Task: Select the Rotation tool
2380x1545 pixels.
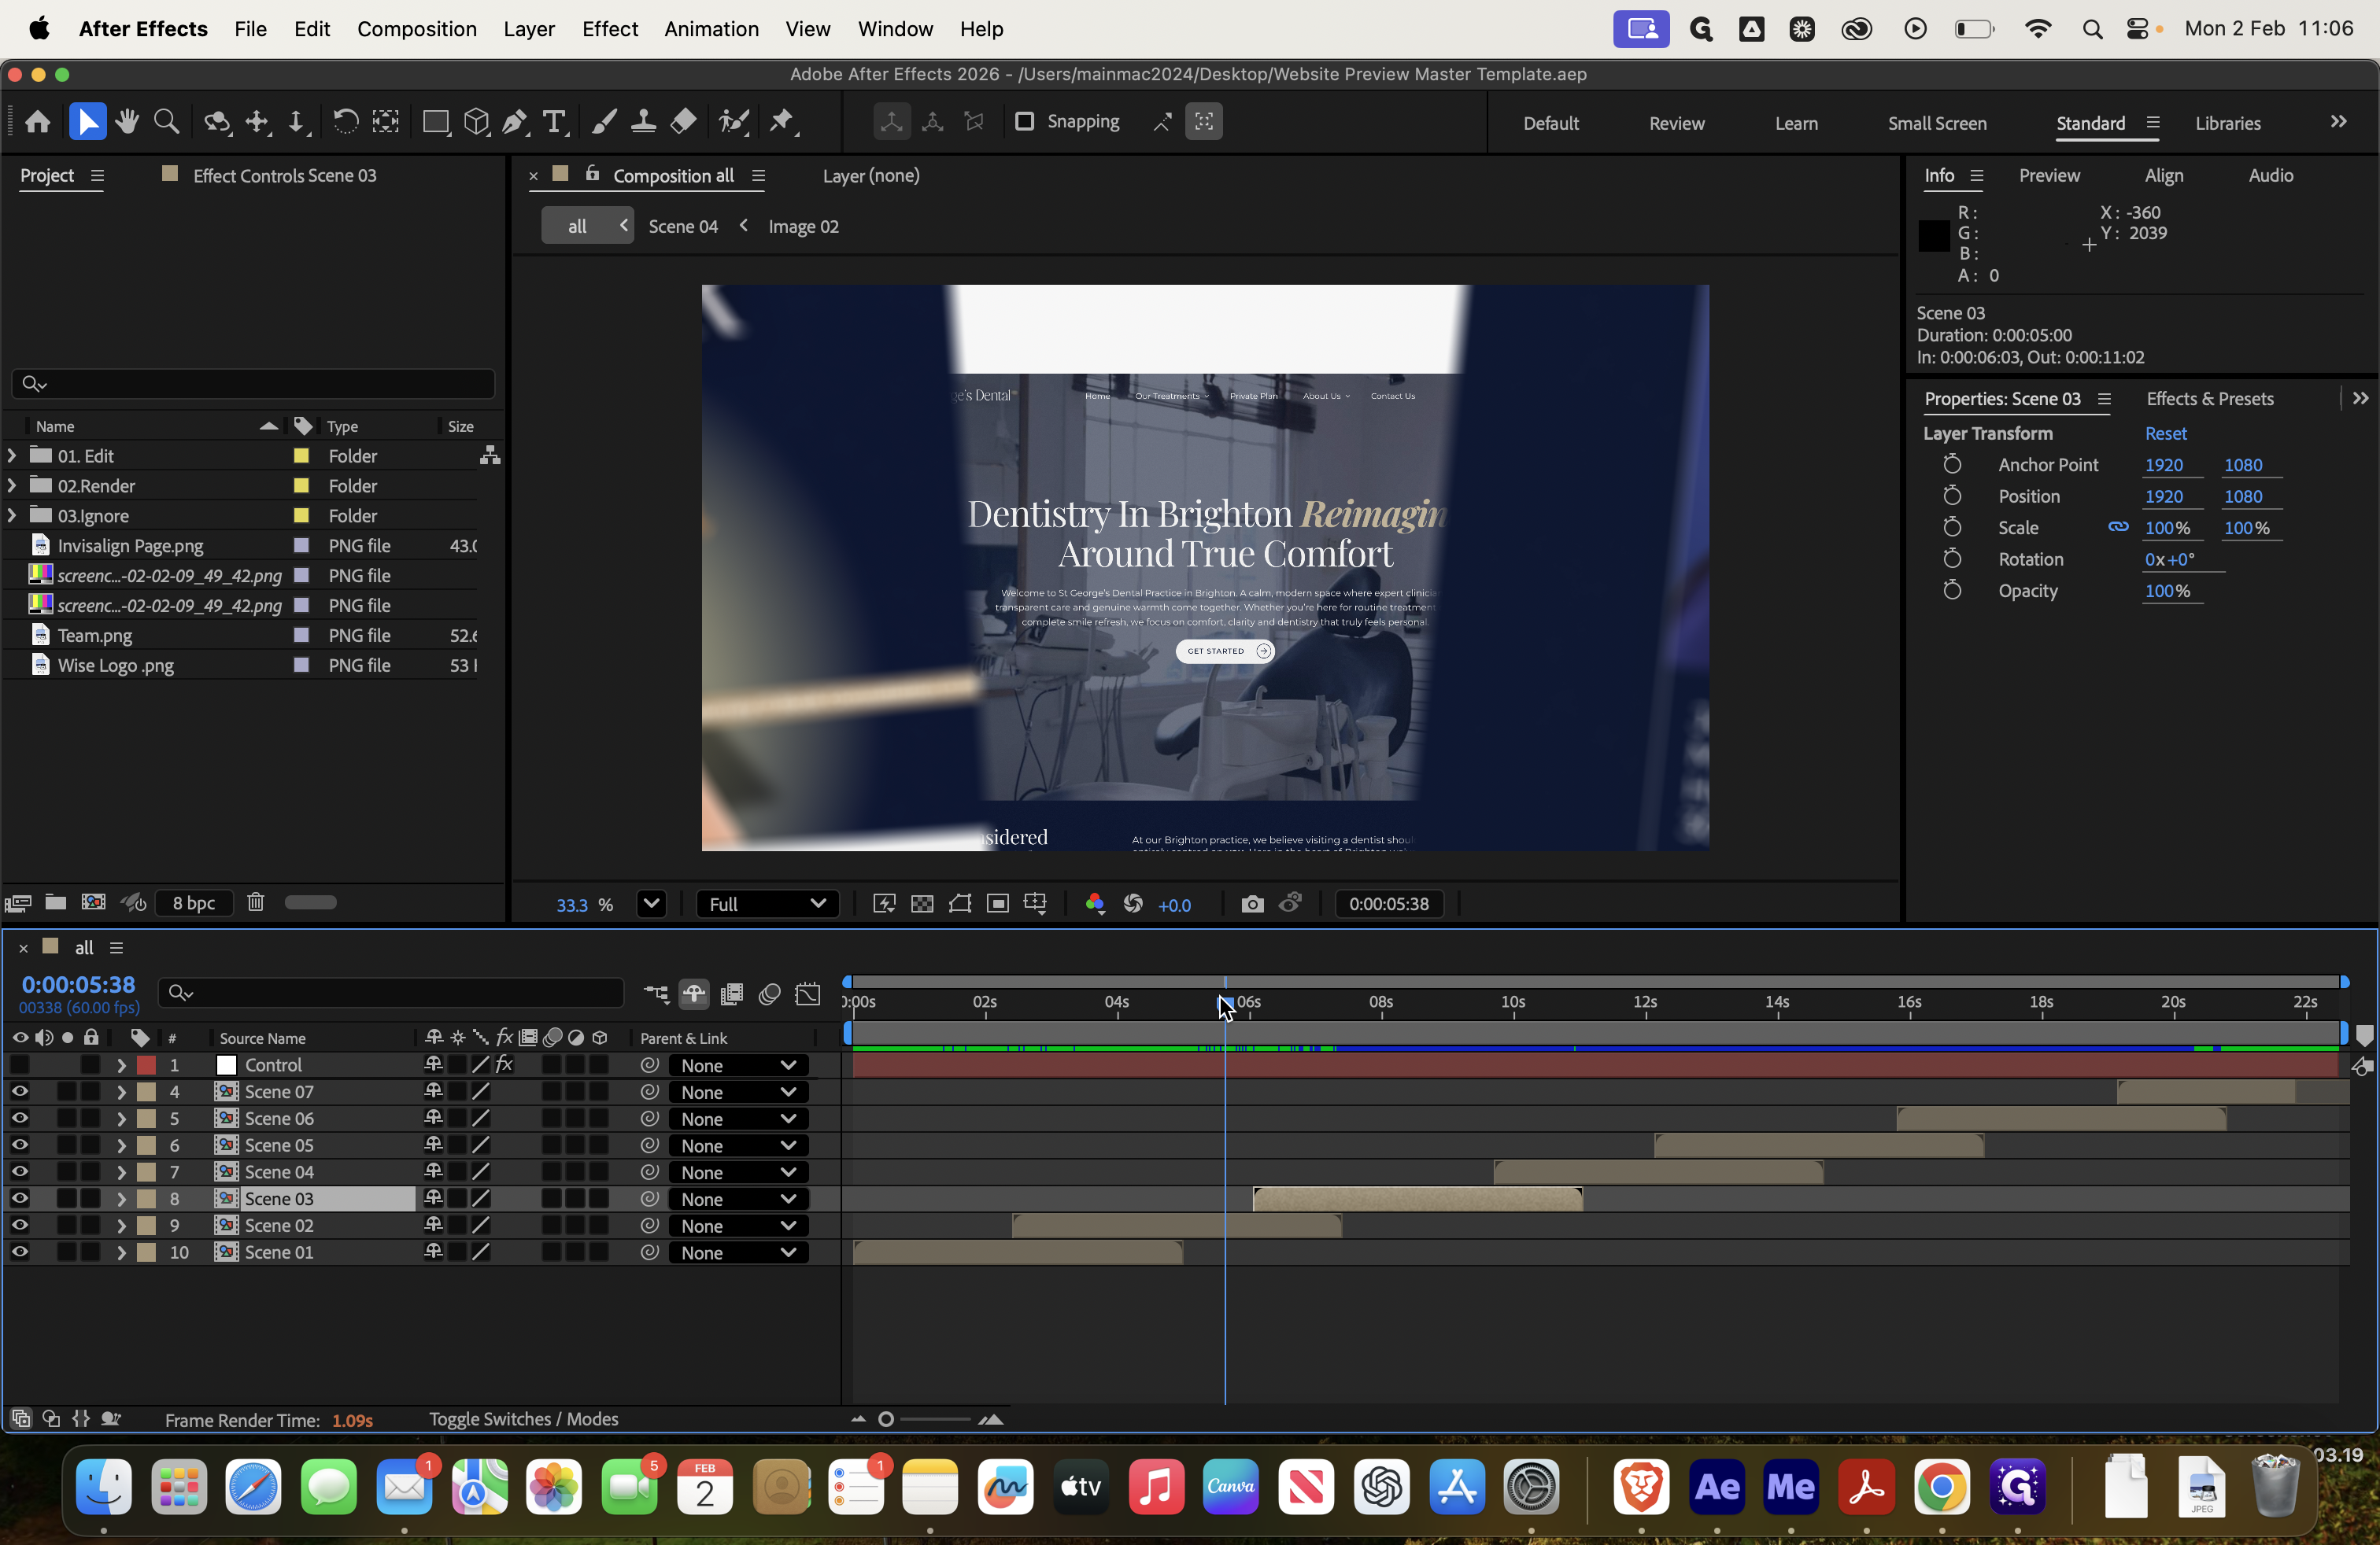Action: pos(345,122)
